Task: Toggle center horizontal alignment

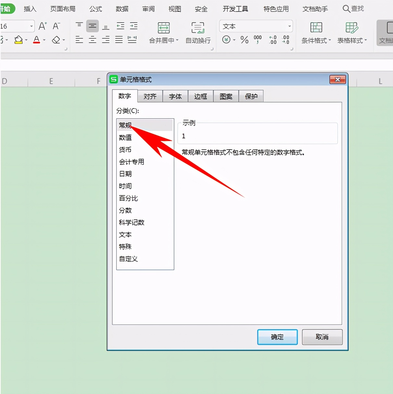Action: click(x=92, y=40)
